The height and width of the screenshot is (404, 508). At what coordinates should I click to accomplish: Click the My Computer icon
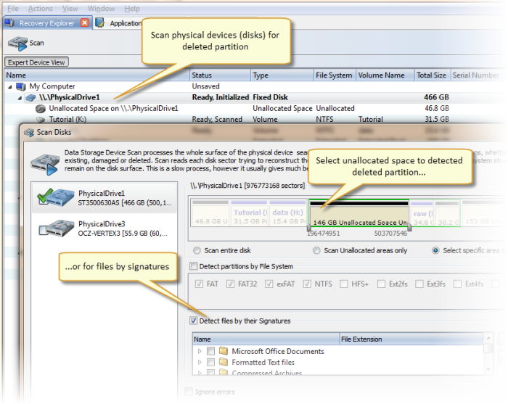(21, 86)
